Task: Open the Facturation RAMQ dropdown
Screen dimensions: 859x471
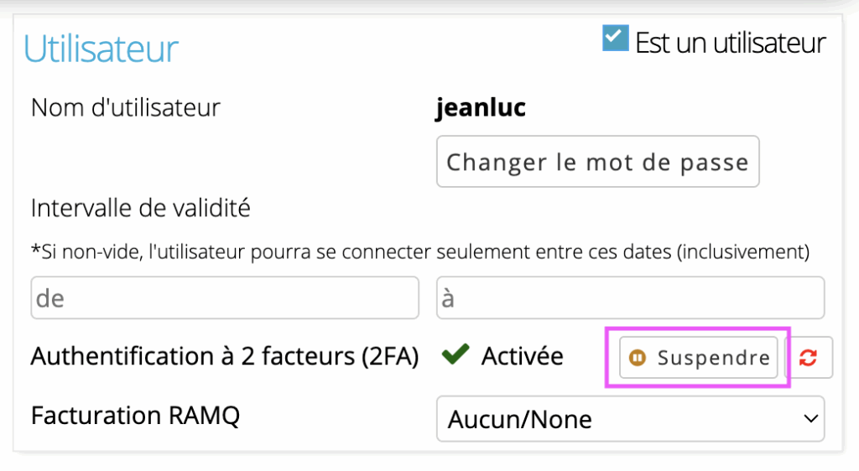Action: click(x=631, y=419)
